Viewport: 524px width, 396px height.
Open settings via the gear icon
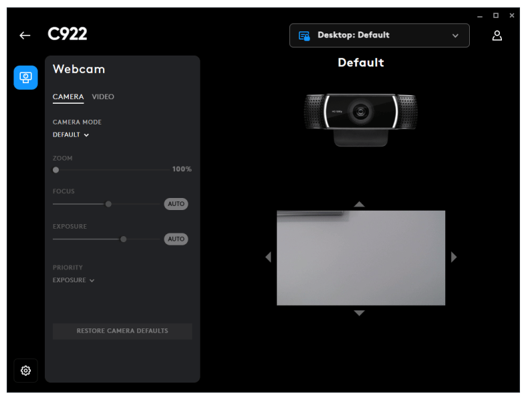tap(25, 371)
